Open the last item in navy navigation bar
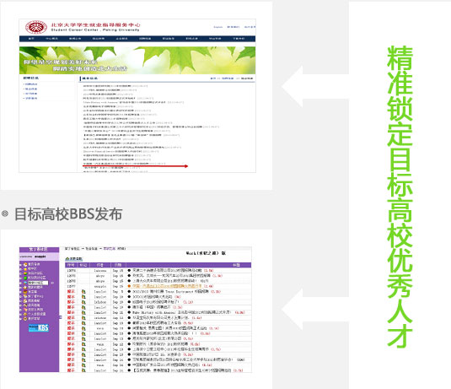The height and width of the screenshot is (389, 451). (x=239, y=39)
